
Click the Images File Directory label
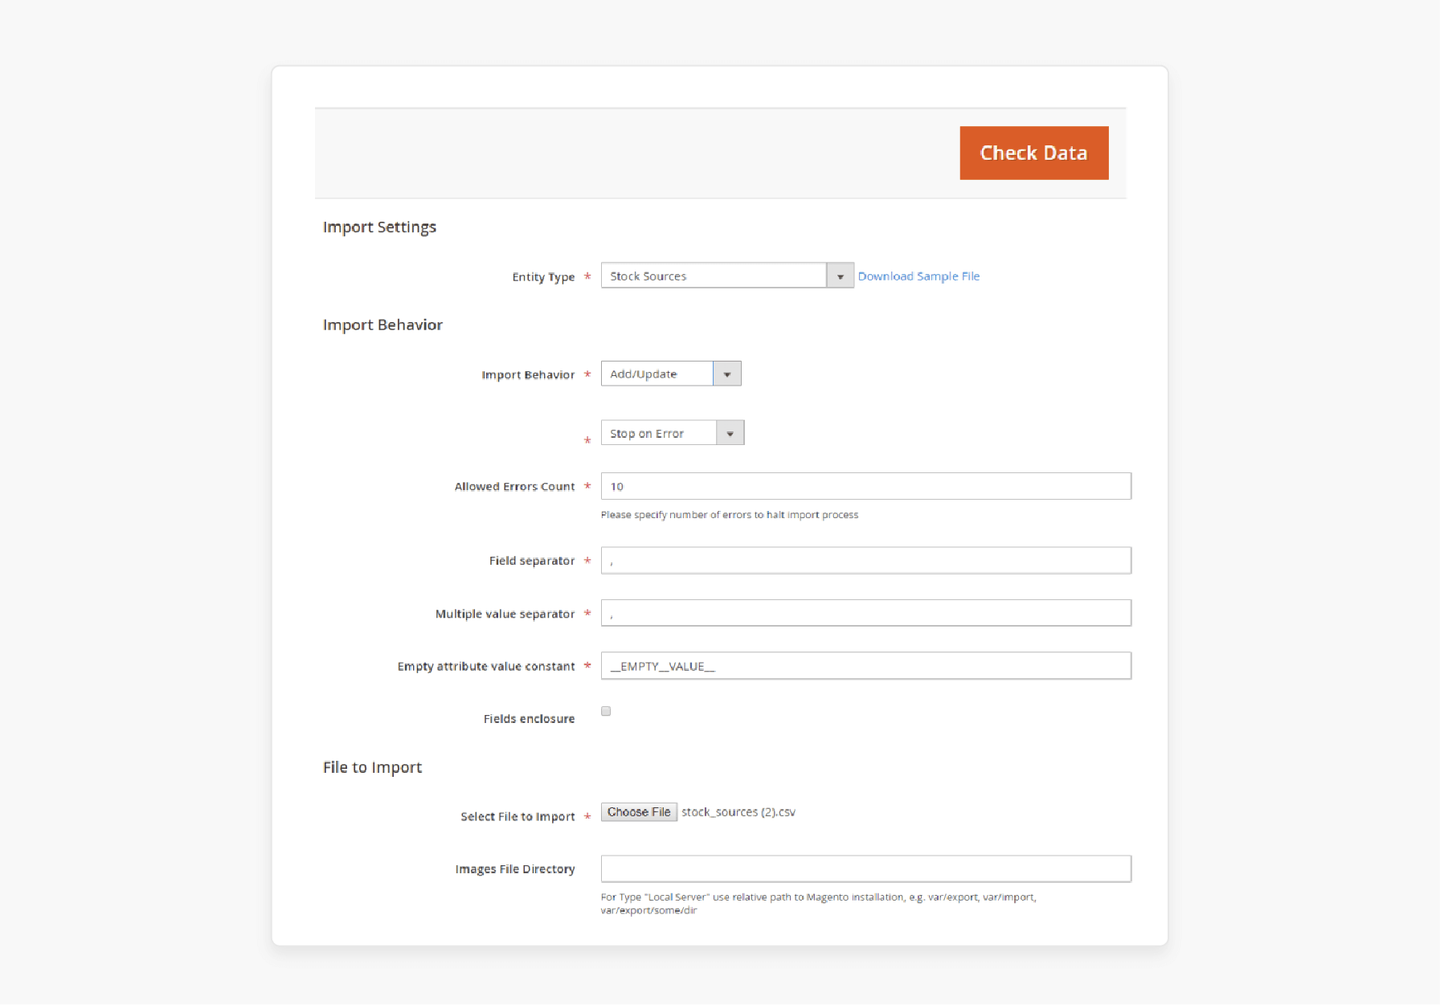514,869
